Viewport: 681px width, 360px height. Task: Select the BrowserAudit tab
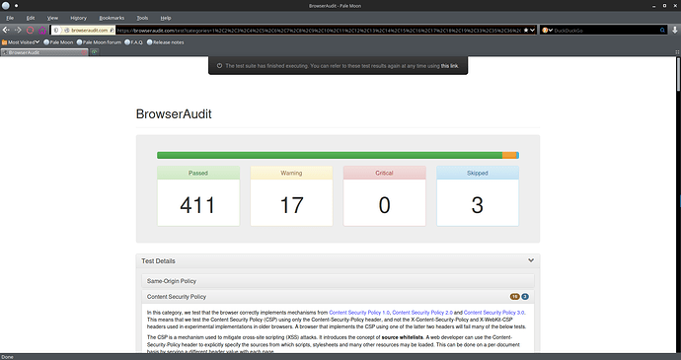(43, 52)
